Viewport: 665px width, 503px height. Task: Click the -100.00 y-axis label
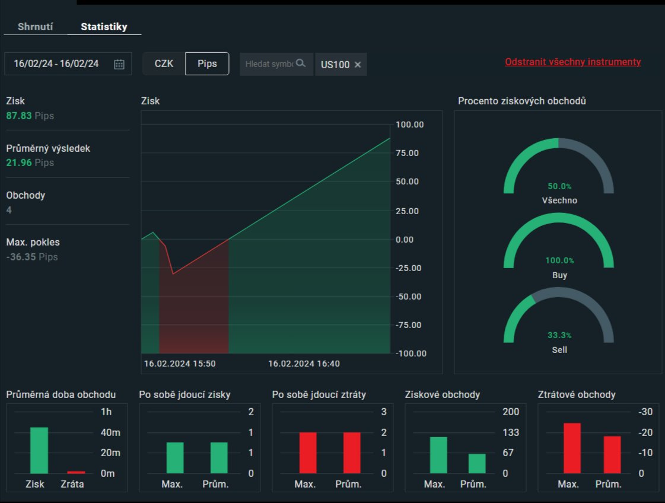click(411, 354)
